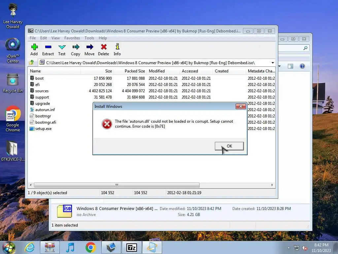Viewport: 338px width, 254px height.
Task: Toggle the preview pane icon in Explorer
Action: click(x=290, y=66)
